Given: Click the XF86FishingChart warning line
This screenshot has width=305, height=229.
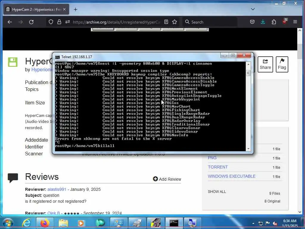Looking at the screenshot, I should click(x=127, y=110).
